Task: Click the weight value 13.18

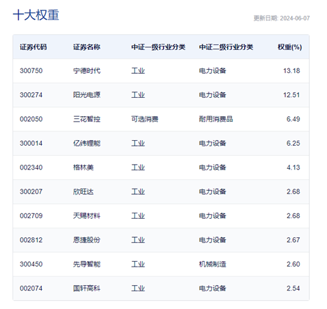Action: point(291,70)
